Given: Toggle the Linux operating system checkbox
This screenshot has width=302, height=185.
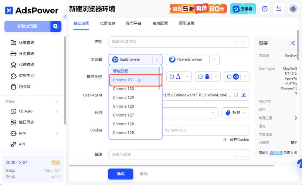Looking at the screenshot, I should click(x=172, y=77).
